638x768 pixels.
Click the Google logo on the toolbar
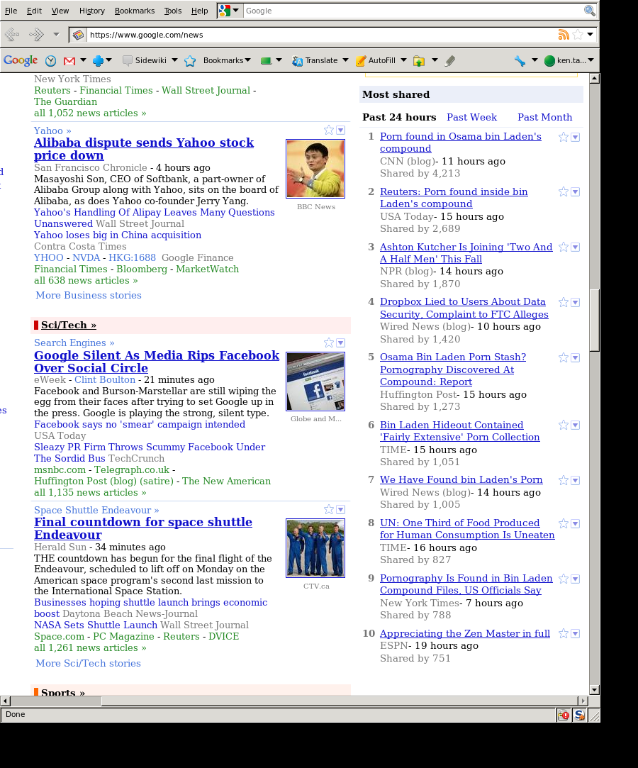(21, 61)
